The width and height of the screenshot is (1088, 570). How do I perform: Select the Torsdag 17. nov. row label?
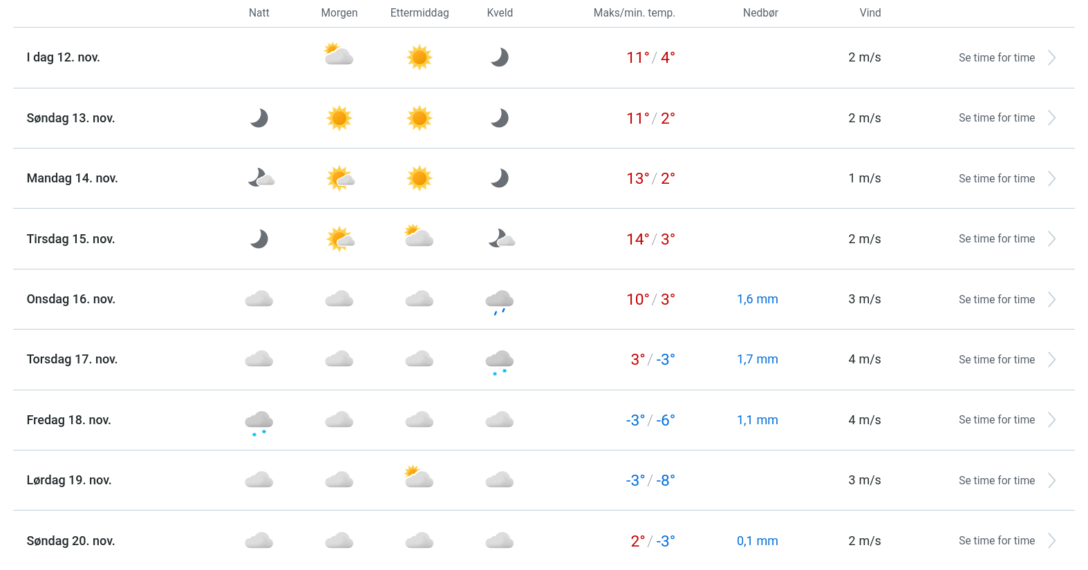[x=72, y=359]
